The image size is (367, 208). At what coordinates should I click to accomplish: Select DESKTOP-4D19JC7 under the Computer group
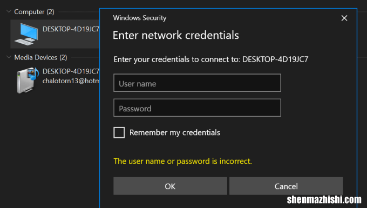55,34
